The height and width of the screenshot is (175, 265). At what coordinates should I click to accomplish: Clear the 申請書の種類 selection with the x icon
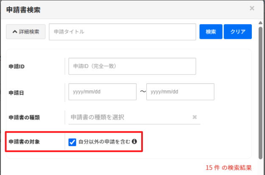pyautogui.click(x=195, y=117)
